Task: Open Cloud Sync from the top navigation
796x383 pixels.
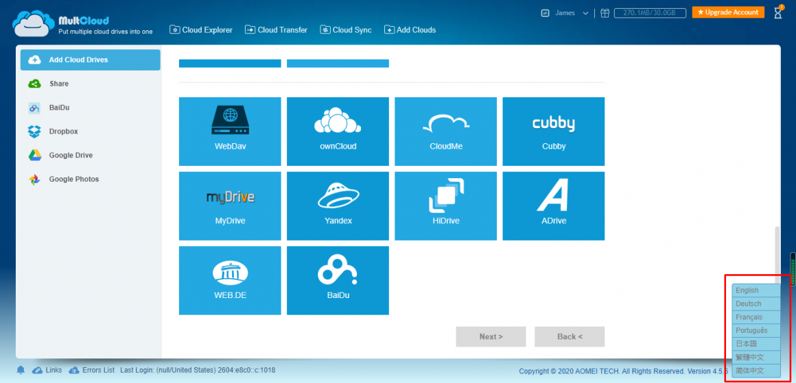Action: click(346, 30)
